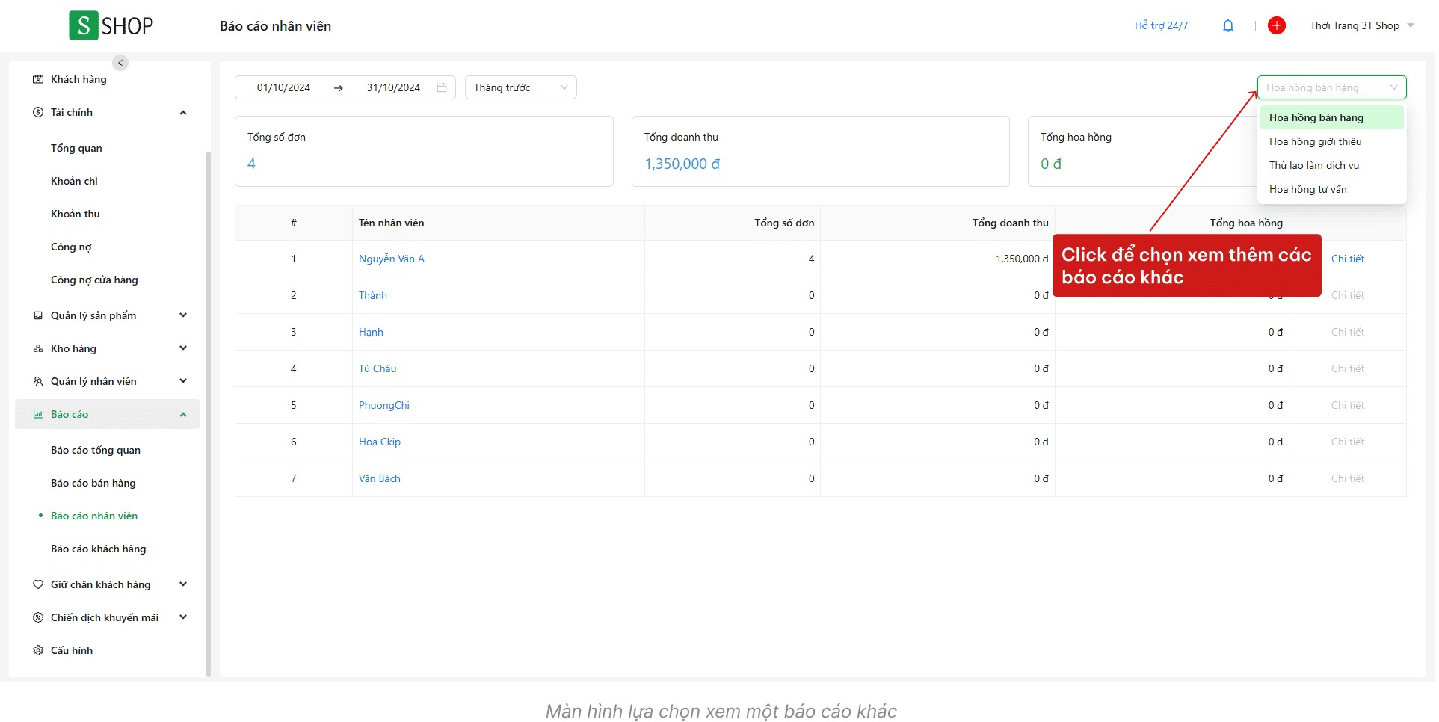Screen dimensions: 1439x722
Task: Click the Cấu hình gear icon
Action: tap(38, 650)
